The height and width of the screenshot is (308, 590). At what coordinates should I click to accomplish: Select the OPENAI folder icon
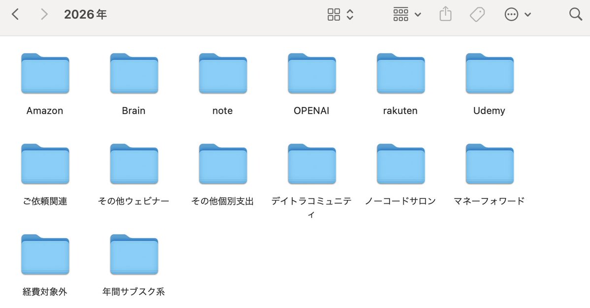click(x=312, y=73)
